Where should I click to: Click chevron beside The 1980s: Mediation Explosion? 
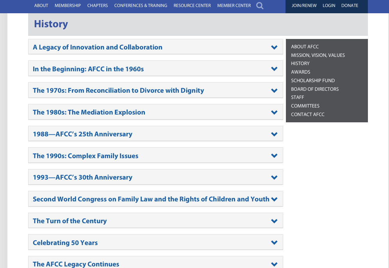[x=274, y=113]
